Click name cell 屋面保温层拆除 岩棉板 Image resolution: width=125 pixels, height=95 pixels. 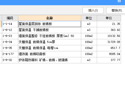coord(50,24)
